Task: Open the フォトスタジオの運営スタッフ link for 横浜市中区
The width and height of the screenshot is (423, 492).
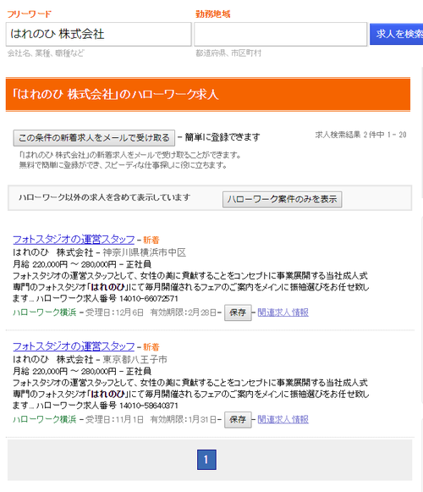Action: pyautogui.click(x=74, y=240)
